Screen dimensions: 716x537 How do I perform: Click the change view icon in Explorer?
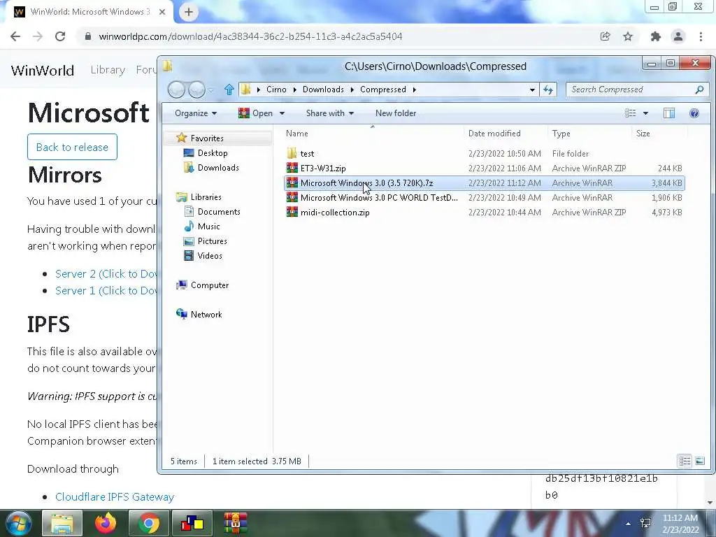point(630,113)
